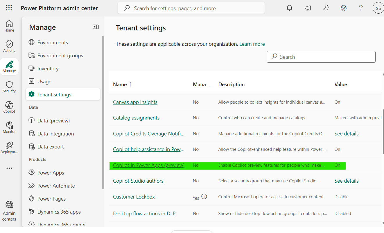The width and height of the screenshot is (384, 233).
Task: Open Power Apps product page
Action: pyautogui.click(x=46, y=173)
